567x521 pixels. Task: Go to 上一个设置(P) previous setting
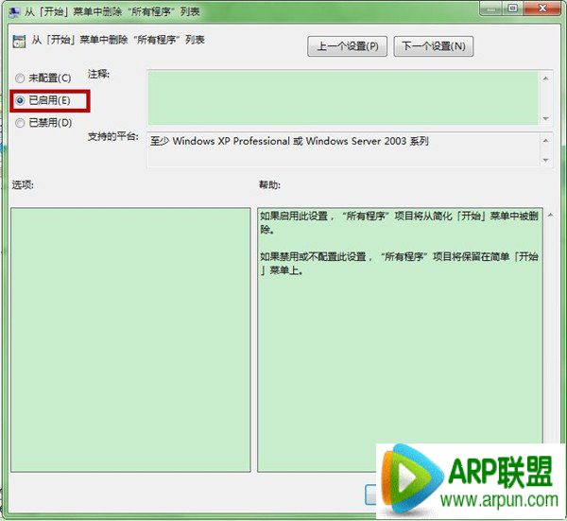pyautogui.click(x=347, y=46)
